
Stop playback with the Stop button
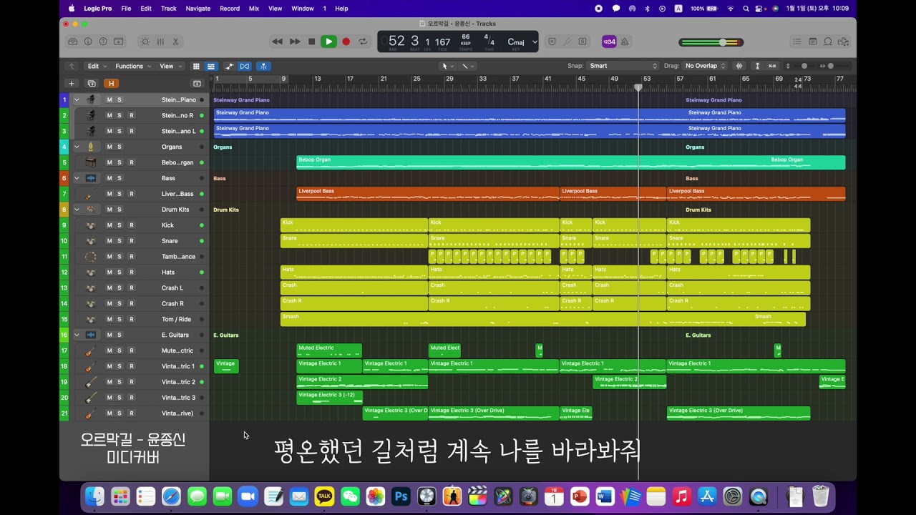point(311,41)
